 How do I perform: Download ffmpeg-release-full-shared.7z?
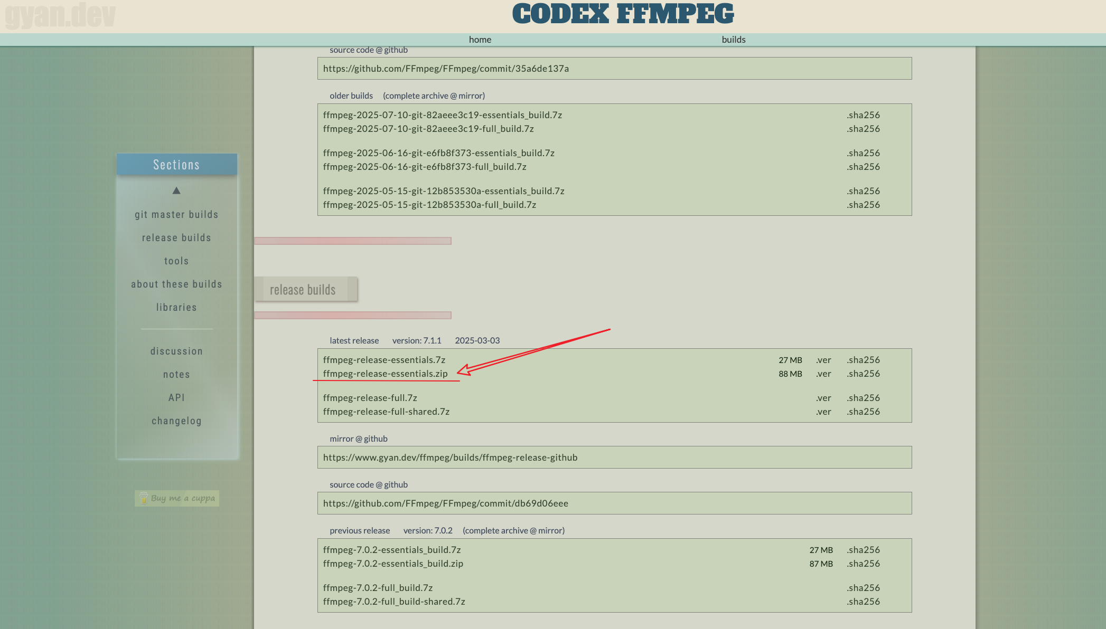pyautogui.click(x=386, y=412)
